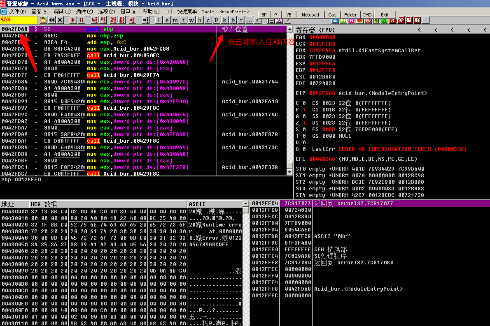This screenshot has width=490, height=326.
Task: Click the hex dump scrollbar up arrow
Action: 246,204
